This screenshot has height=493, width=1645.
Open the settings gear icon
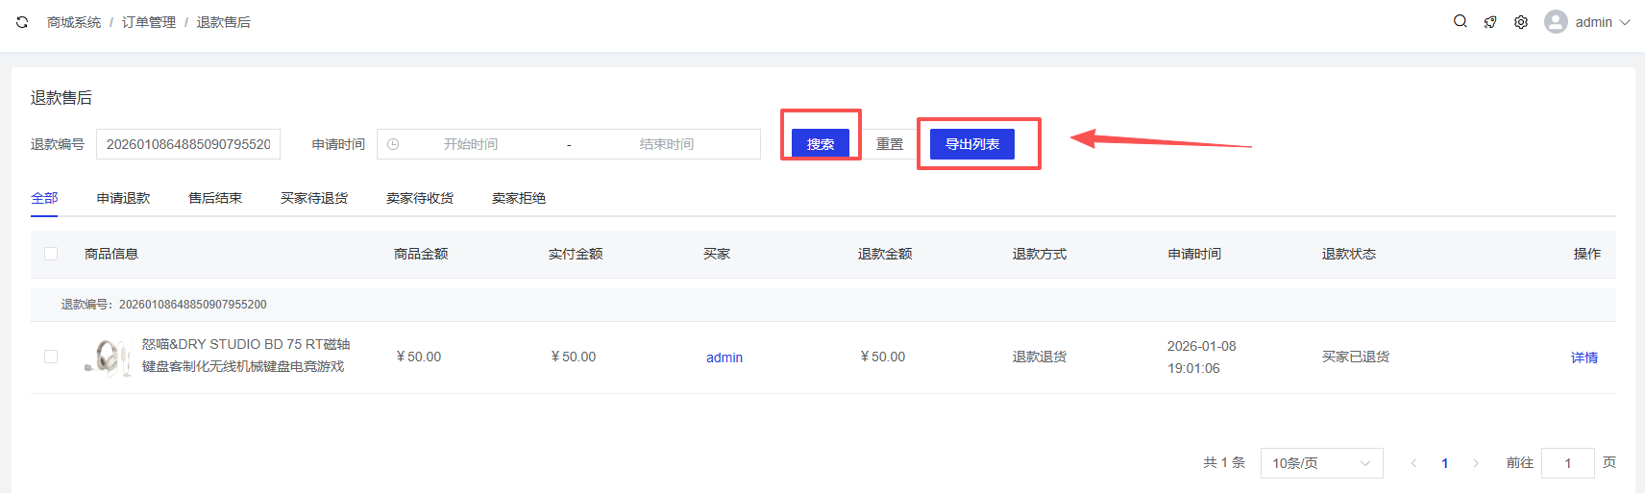pos(1521,22)
